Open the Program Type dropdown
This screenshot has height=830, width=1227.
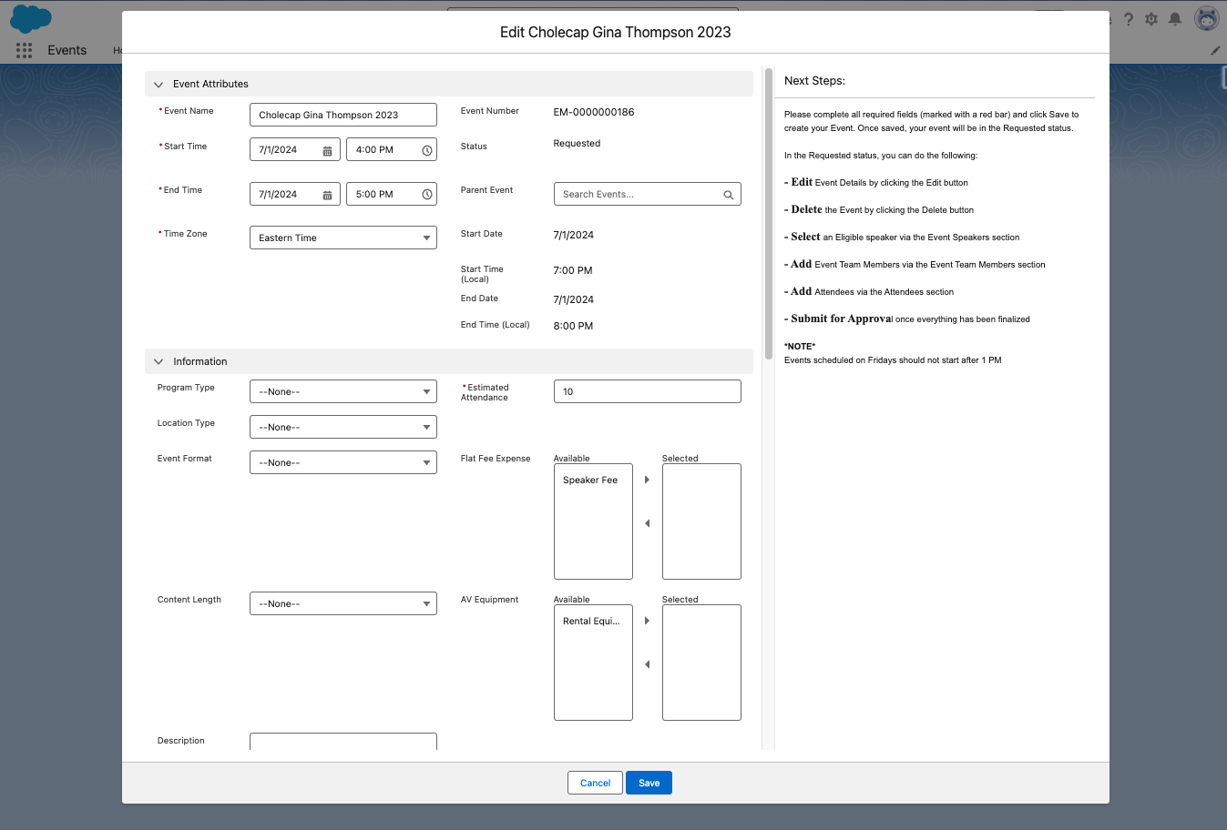(x=343, y=392)
